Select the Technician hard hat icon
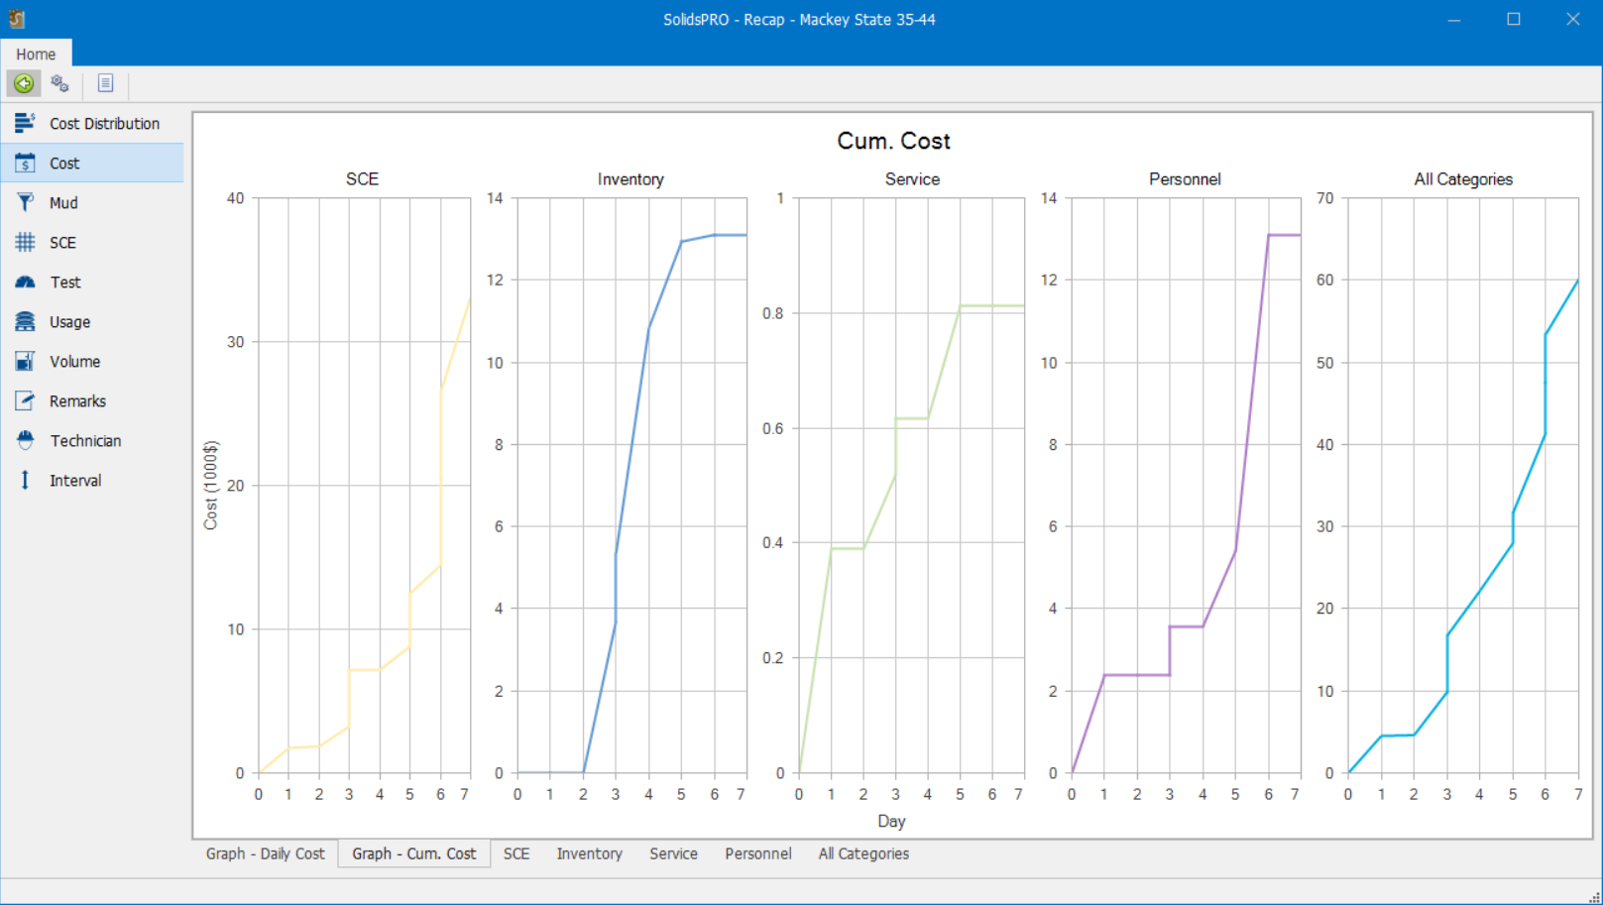This screenshot has height=905, width=1603. click(25, 441)
